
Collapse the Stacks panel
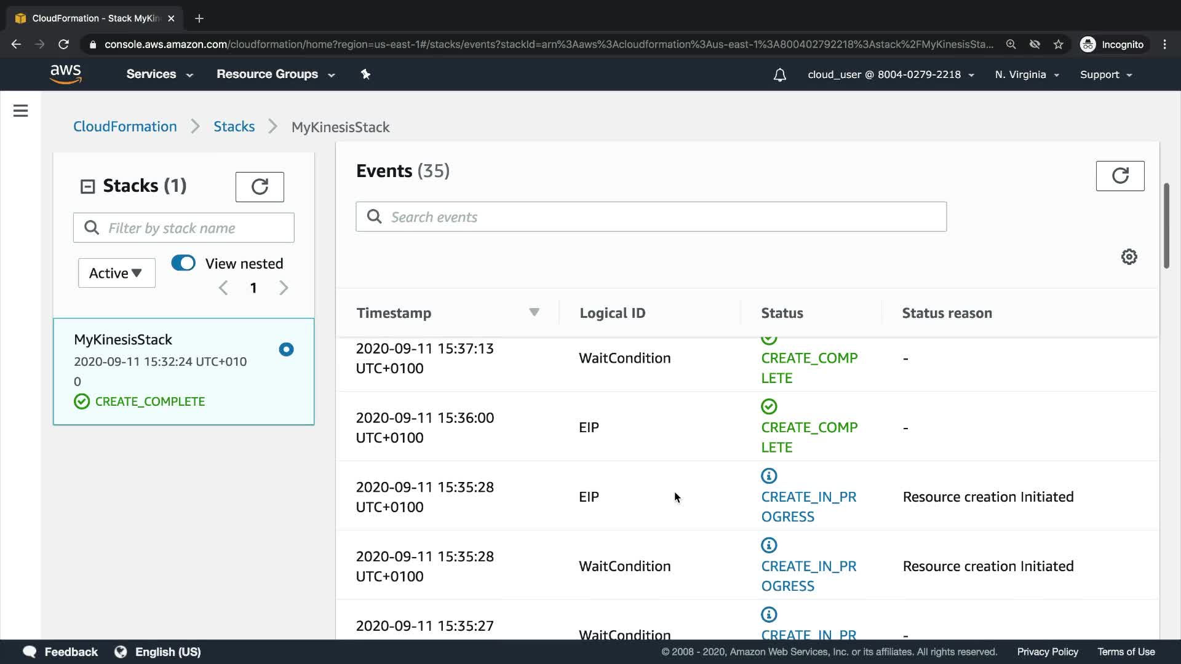point(88,186)
